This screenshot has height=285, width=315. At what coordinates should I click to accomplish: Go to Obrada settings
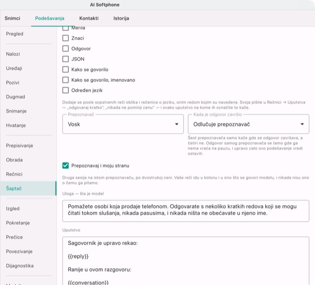tap(29, 160)
